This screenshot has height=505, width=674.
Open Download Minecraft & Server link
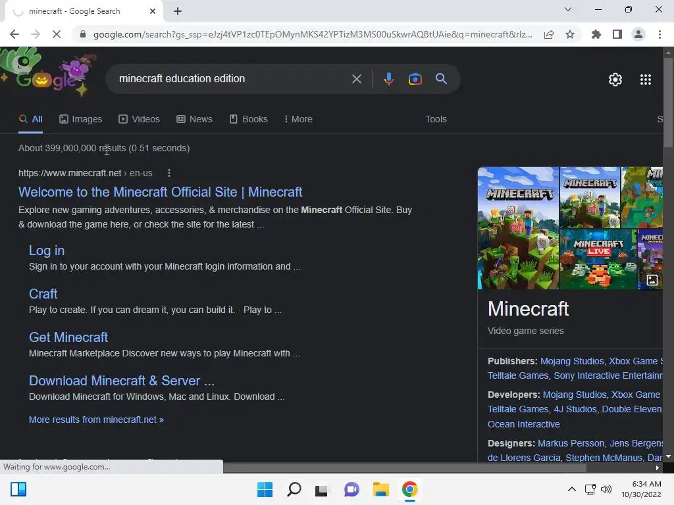[x=122, y=381]
